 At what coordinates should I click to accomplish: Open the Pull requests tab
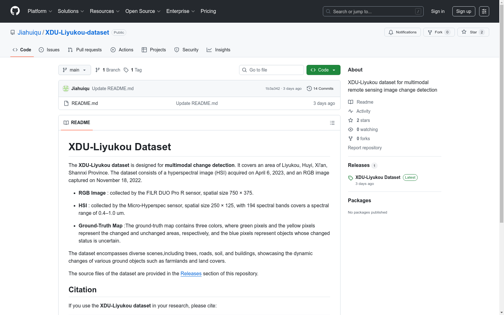click(x=85, y=50)
